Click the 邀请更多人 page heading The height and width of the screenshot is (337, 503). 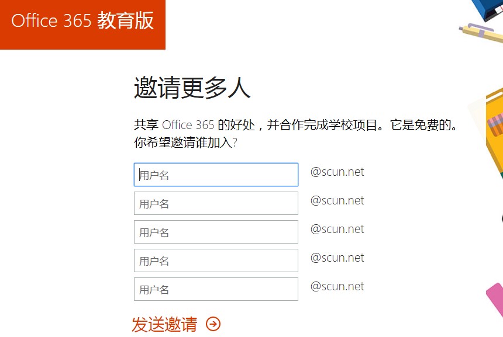[192, 88]
